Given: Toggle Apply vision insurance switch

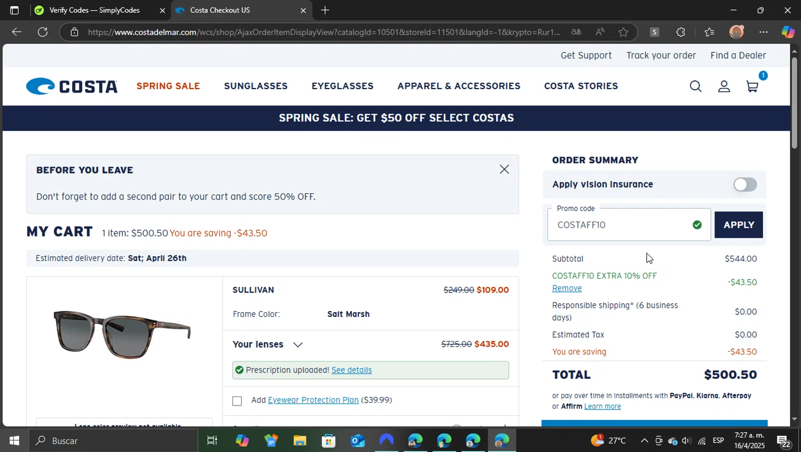Looking at the screenshot, I should 745,185.
